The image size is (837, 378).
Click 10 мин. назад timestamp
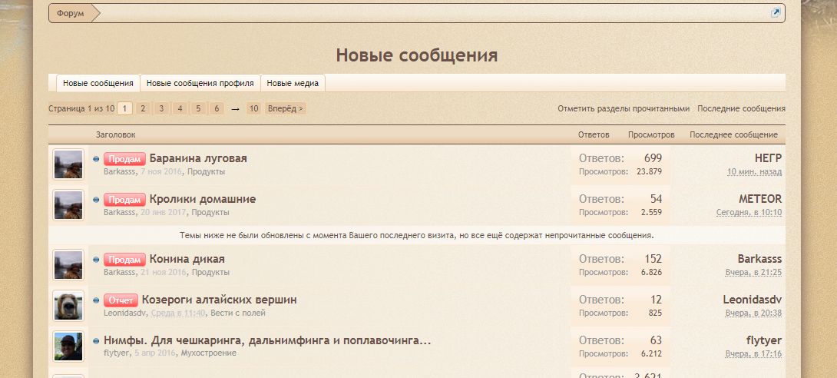(754, 171)
